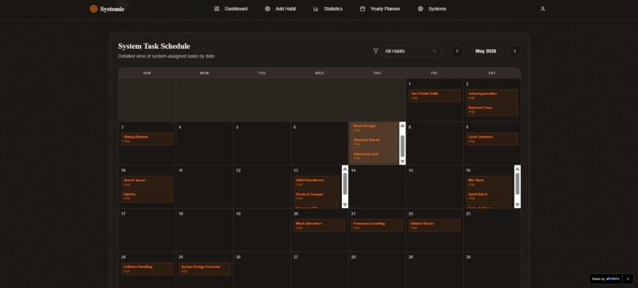Click the May 2026 month label
Image resolution: width=638 pixels, height=288 pixels.
tap(486, 51)
